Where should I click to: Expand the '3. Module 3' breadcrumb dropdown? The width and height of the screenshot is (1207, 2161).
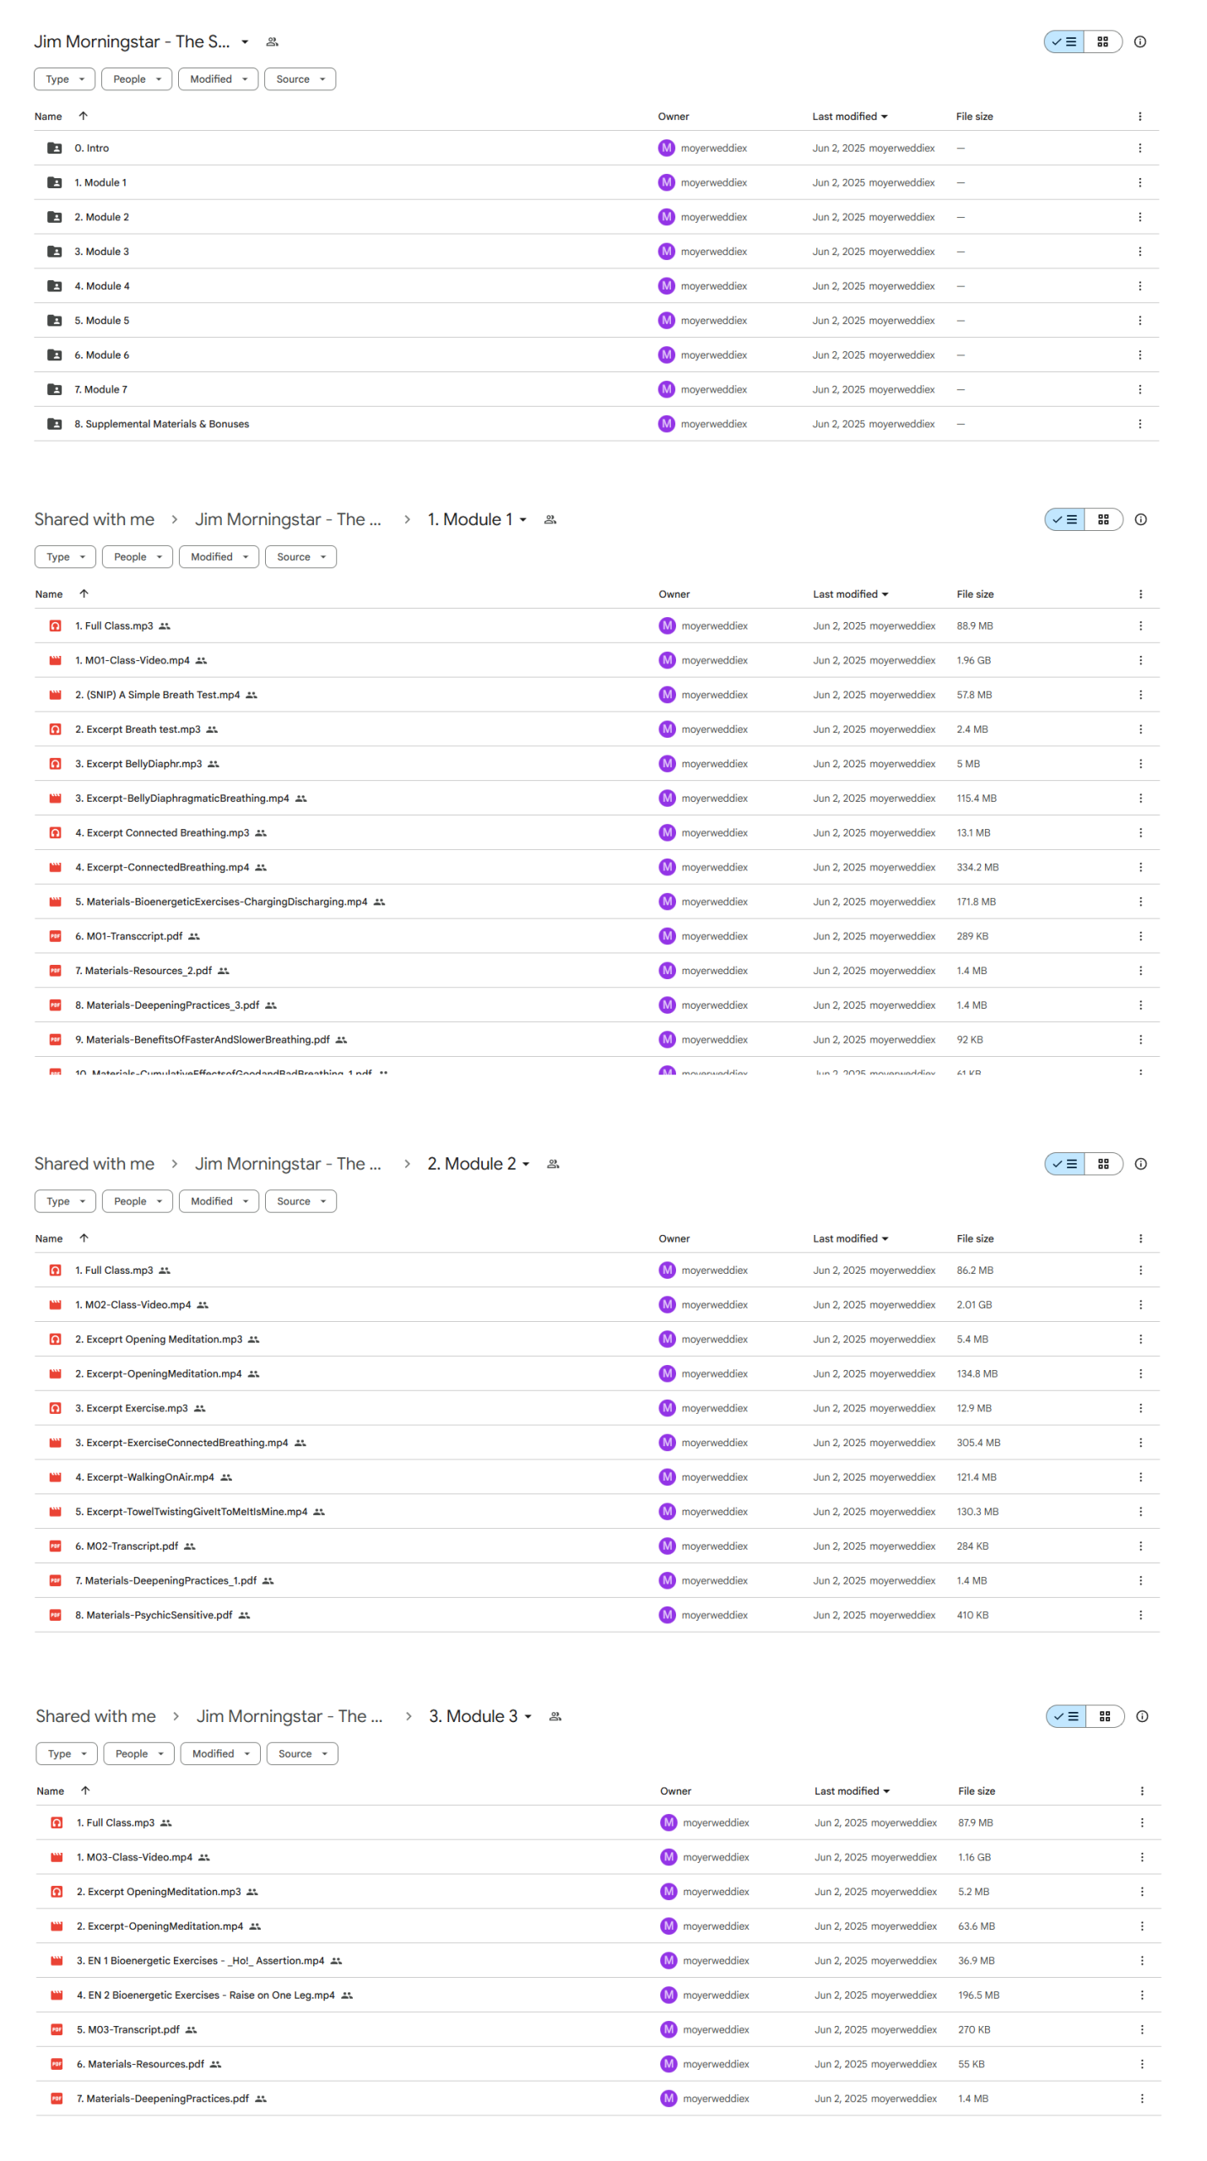tap(528, 1715)
